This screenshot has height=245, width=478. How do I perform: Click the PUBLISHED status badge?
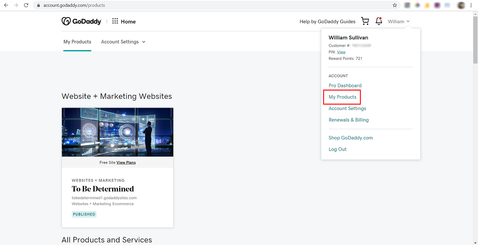(84, 214)
